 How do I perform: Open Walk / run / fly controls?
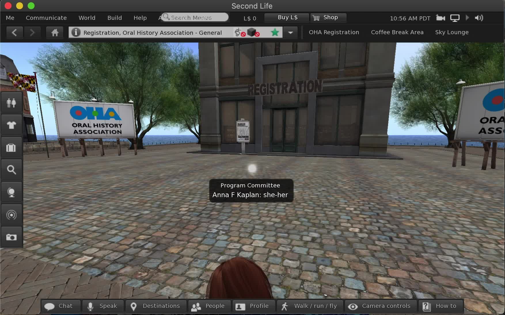tap(310, 306)
